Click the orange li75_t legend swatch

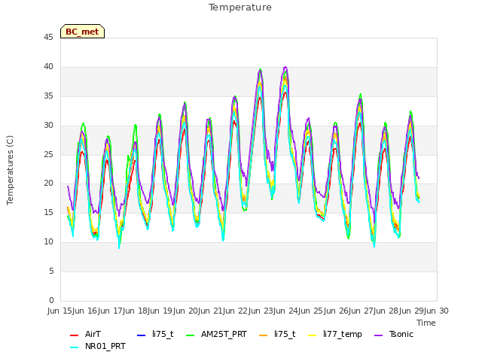tap(263, 335)
